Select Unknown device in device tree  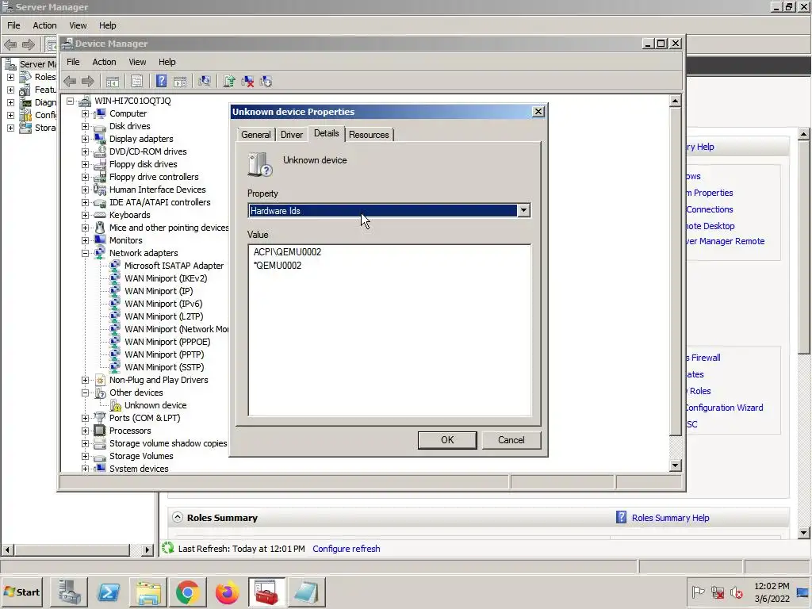155,405
